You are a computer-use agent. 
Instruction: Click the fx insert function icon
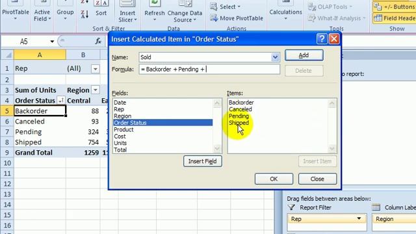coord(98,41)
